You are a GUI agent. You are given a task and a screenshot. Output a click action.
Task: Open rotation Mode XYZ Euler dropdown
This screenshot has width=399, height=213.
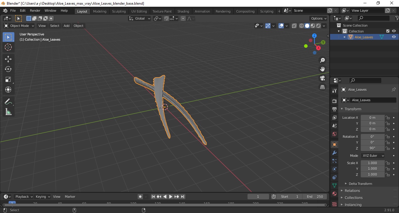(x=373, y=156)
